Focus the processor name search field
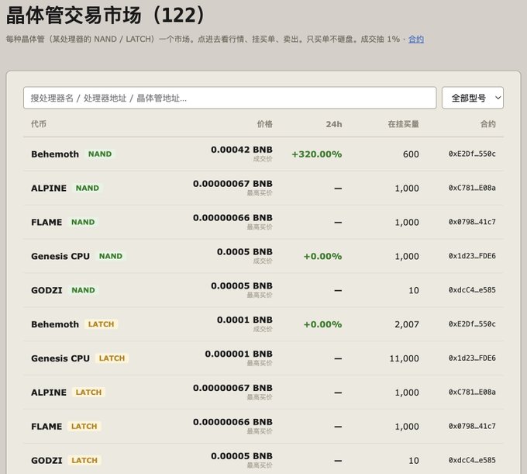The image size is (527, 474). 230,98
